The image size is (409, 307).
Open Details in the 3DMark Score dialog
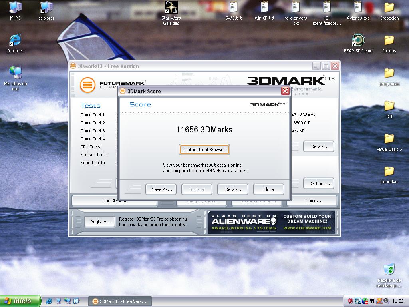pyautogui.click(x=233, y=189)
